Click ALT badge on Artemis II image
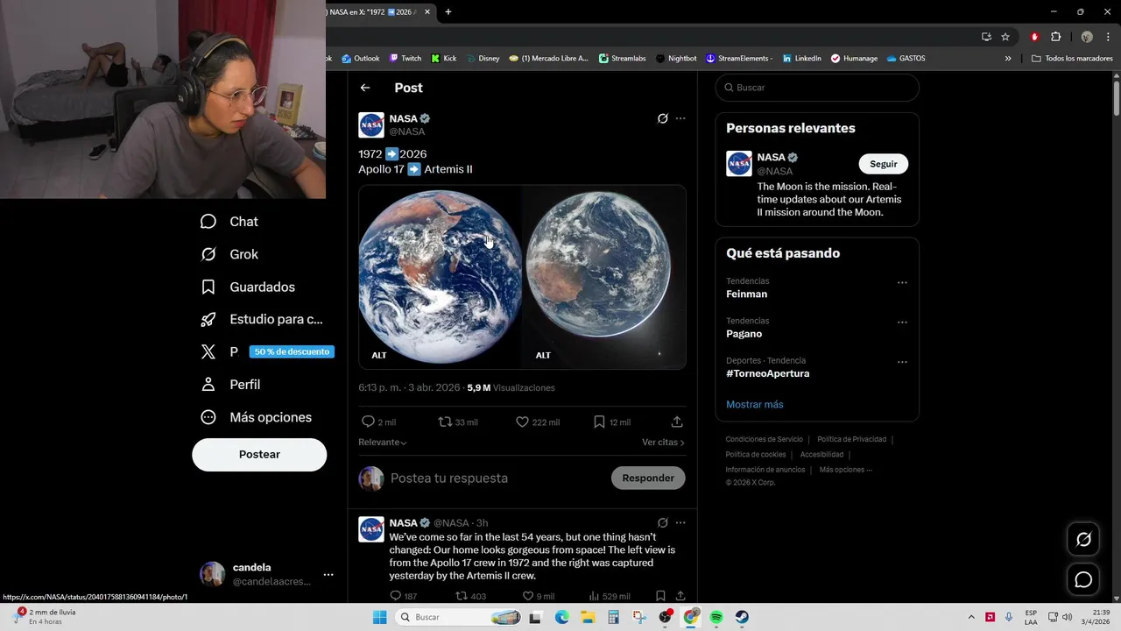Image resolution: width=1121 pixels, height=631 pixels. [x=543, y=355]
